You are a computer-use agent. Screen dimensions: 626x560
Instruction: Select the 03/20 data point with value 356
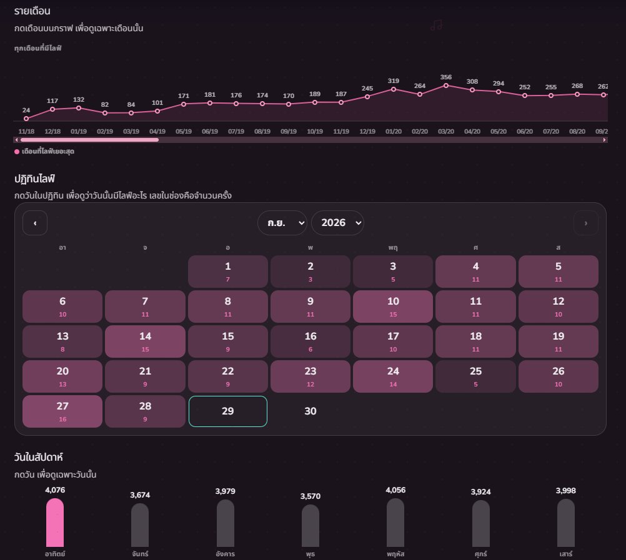click(x=446, y=86)
